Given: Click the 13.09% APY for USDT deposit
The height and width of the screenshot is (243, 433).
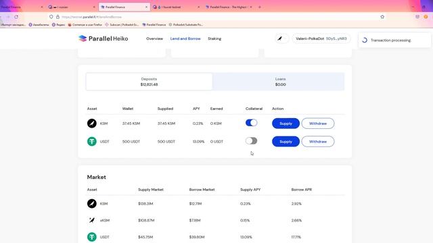Looking at the screenshot, I should tap(198, 142).
